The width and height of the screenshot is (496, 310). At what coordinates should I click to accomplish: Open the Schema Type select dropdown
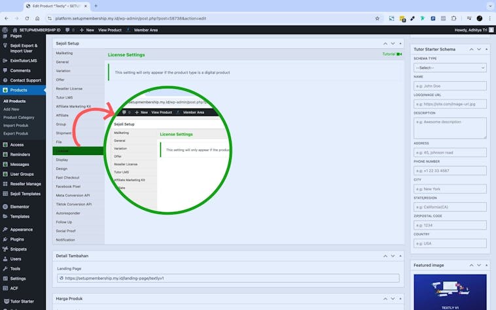450,67
